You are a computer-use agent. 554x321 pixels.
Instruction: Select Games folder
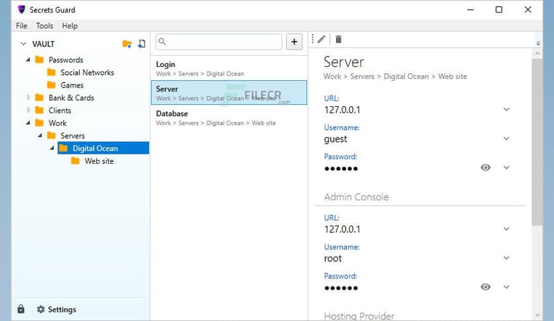pyautogui.click(x=72, y=85)
